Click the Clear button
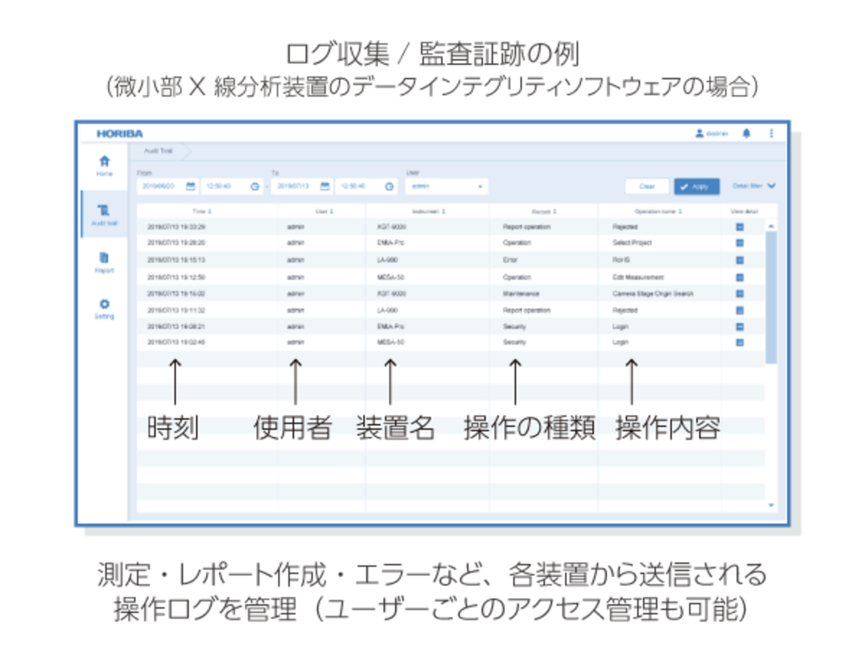The height and width of the screenshot is (662, 865). click(x=647, y=186)
